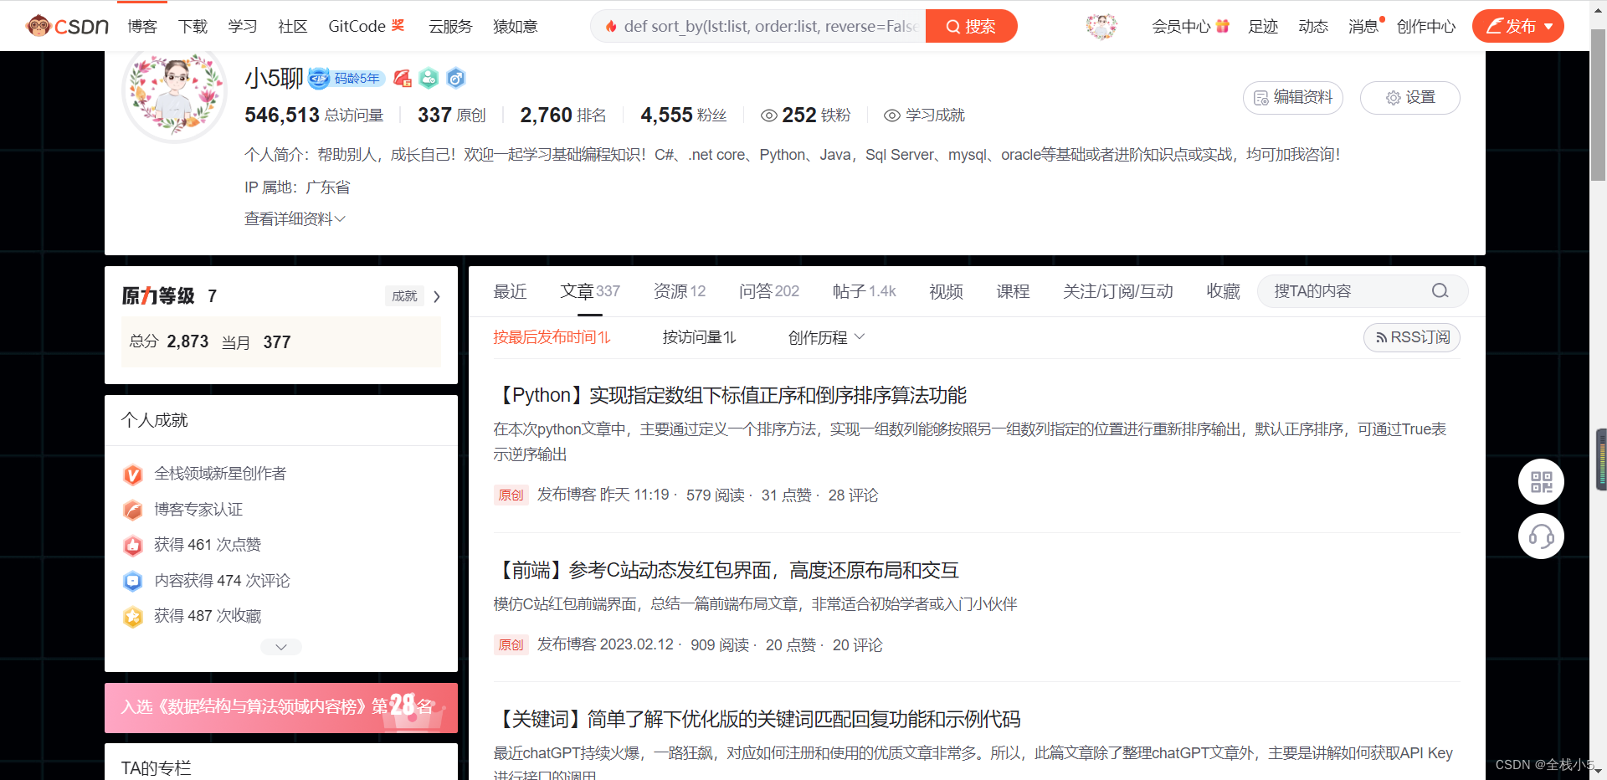
Task: Open the 关注/订阅/互动 tab
Action: [1118, 291]
